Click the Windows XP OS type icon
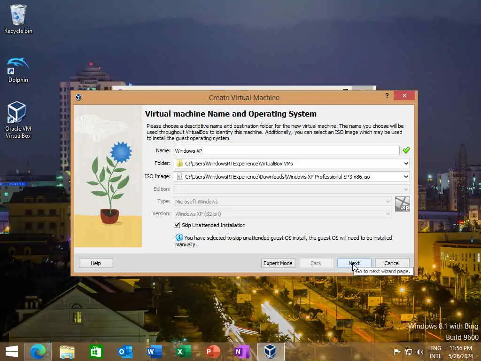This screenshot has width=481, height=361. point(402,204)
